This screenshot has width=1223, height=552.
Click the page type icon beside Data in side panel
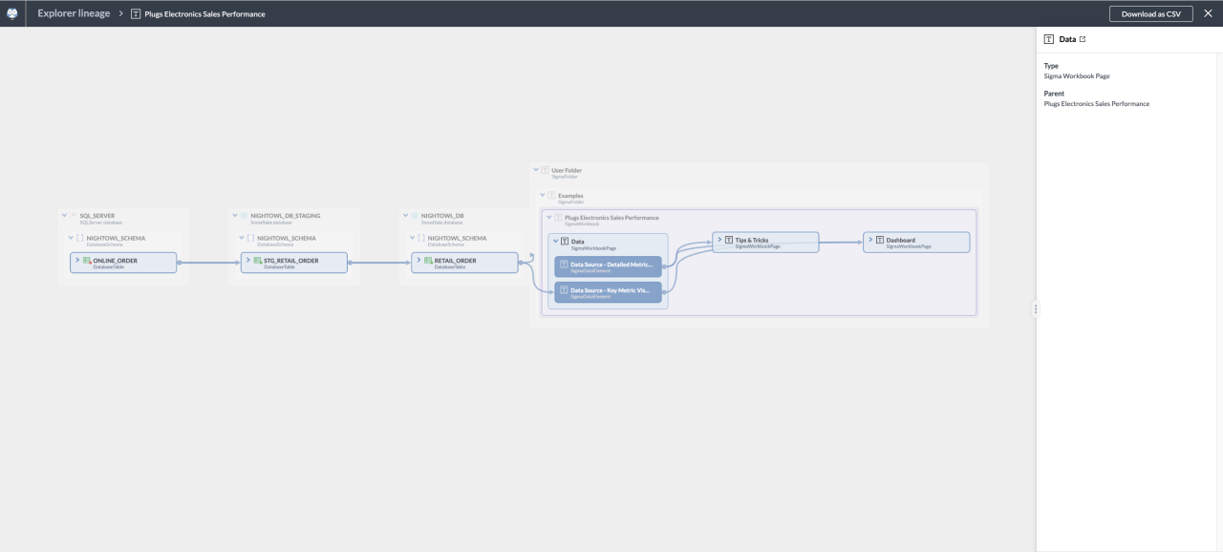point(1048,39)
